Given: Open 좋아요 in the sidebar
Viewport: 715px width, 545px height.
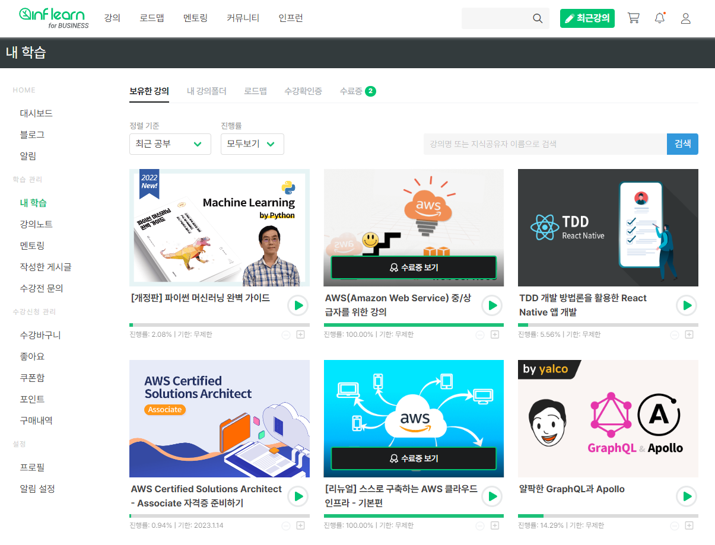Looking at the screenshot, I should pyautogui.click(x=32, y=356).
